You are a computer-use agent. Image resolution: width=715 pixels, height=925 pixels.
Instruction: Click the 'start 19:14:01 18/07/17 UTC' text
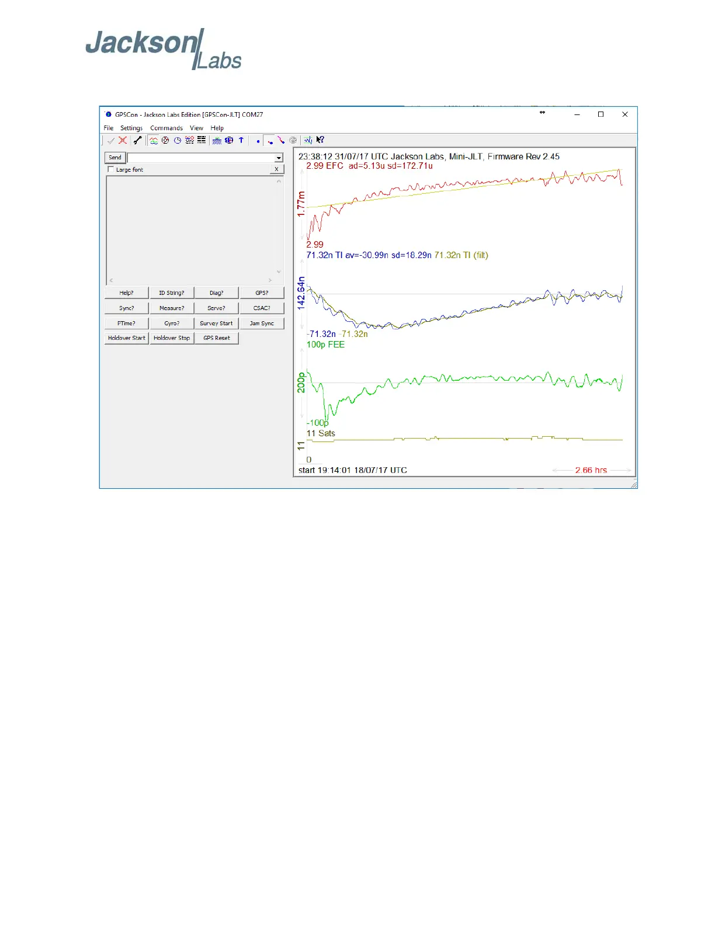(x=353, y=470)
